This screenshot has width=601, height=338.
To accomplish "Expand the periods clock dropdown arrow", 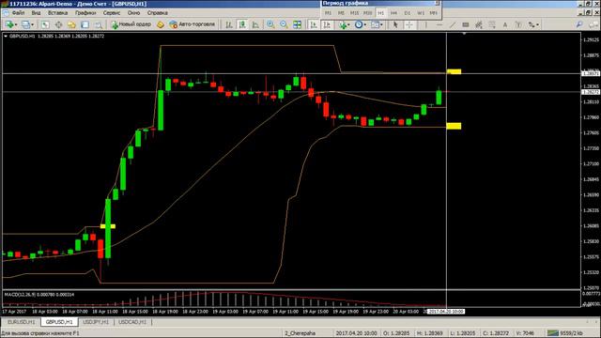I will point(365,24).
